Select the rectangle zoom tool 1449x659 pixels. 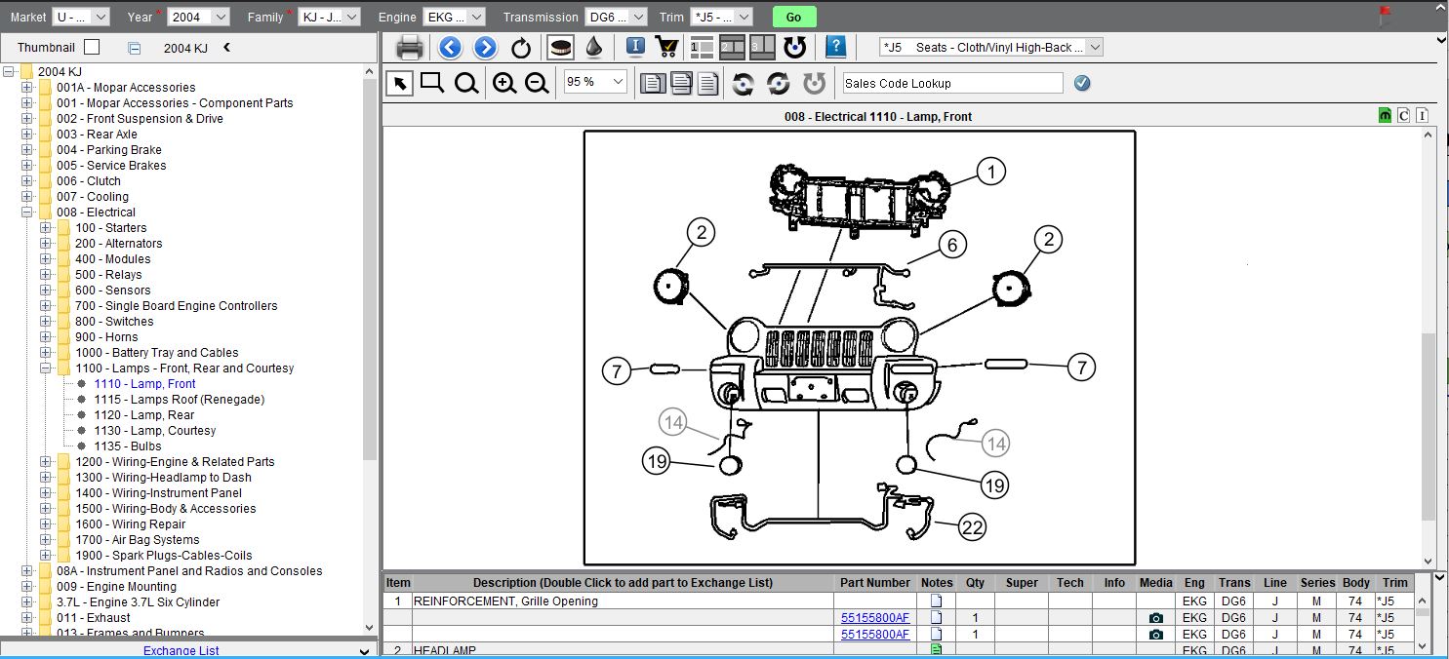[432, 83]
